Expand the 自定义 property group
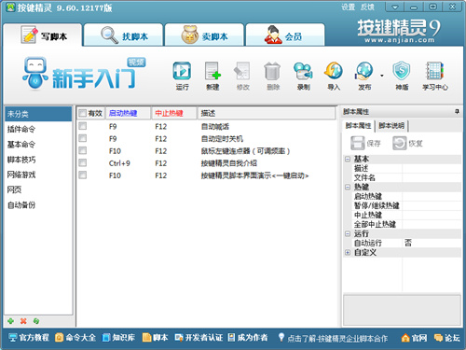This screenshot has width=466, height=350. pos(348,252)
